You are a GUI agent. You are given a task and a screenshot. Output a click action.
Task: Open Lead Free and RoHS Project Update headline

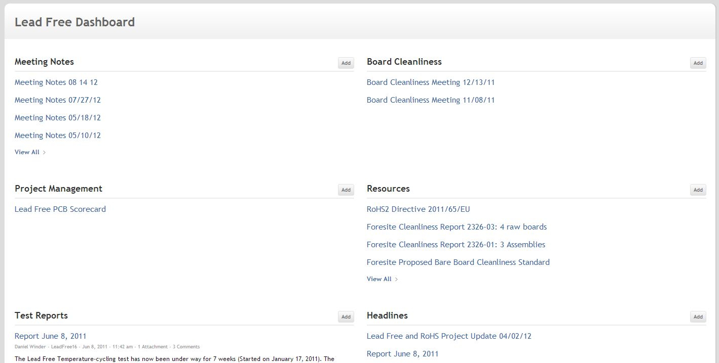448,336
